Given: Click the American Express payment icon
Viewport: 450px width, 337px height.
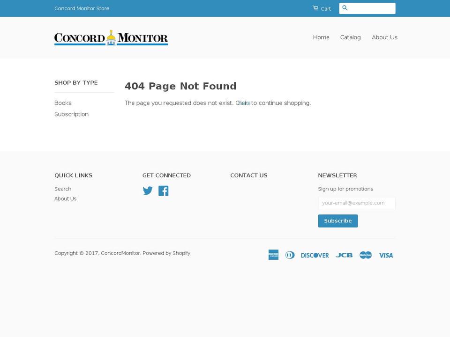Looking at the screenshot, I should point(273,255).
